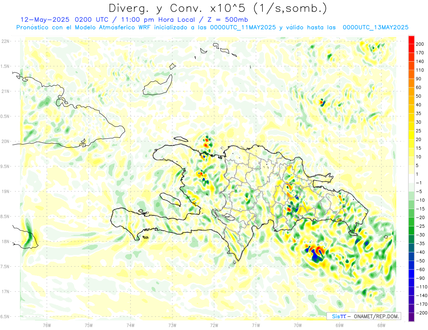Click the 68W longitude label

click(381, 325)
